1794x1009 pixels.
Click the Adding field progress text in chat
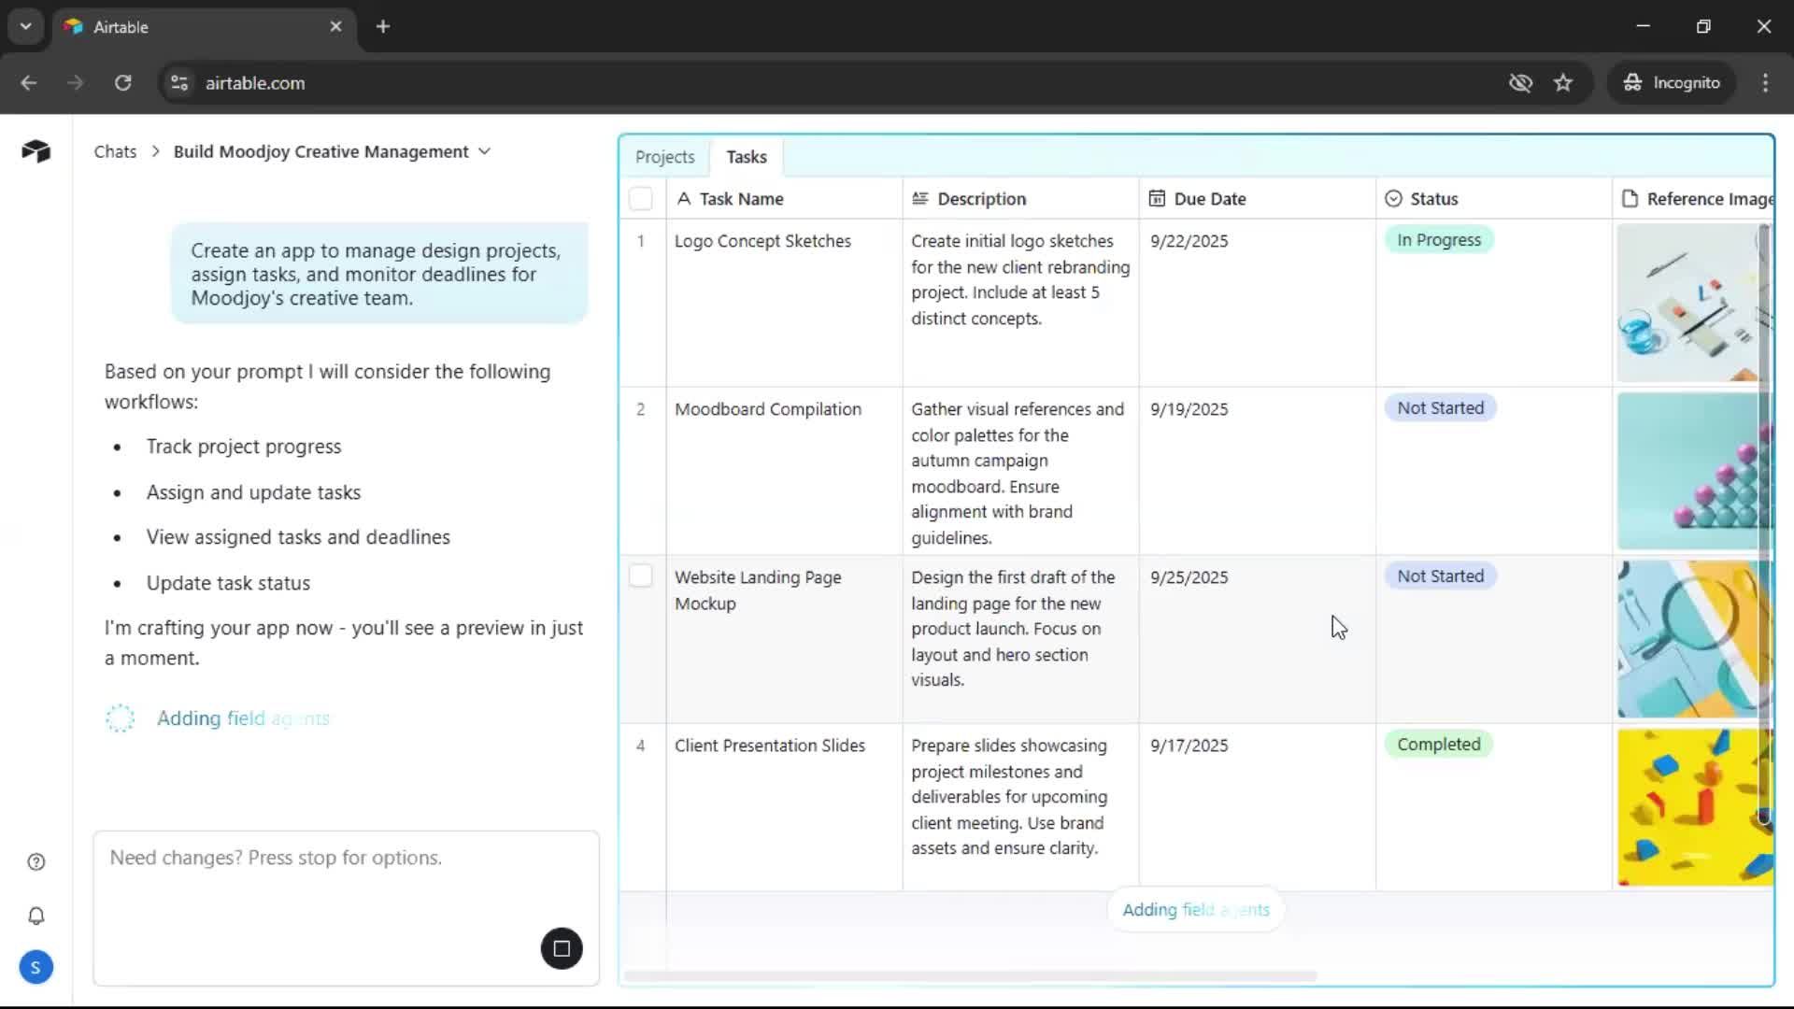pos(243,718)
